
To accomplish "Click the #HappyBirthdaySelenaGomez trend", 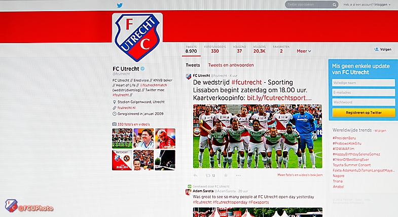I will (x=356, y=154).
